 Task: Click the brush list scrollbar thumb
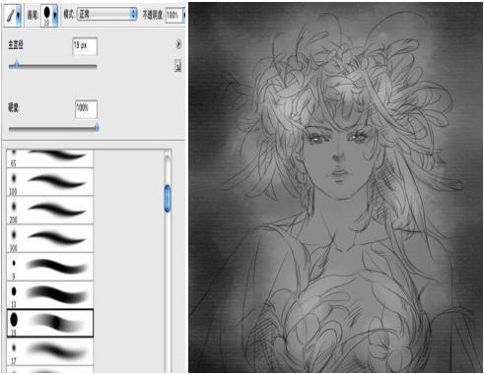point(168,199)
